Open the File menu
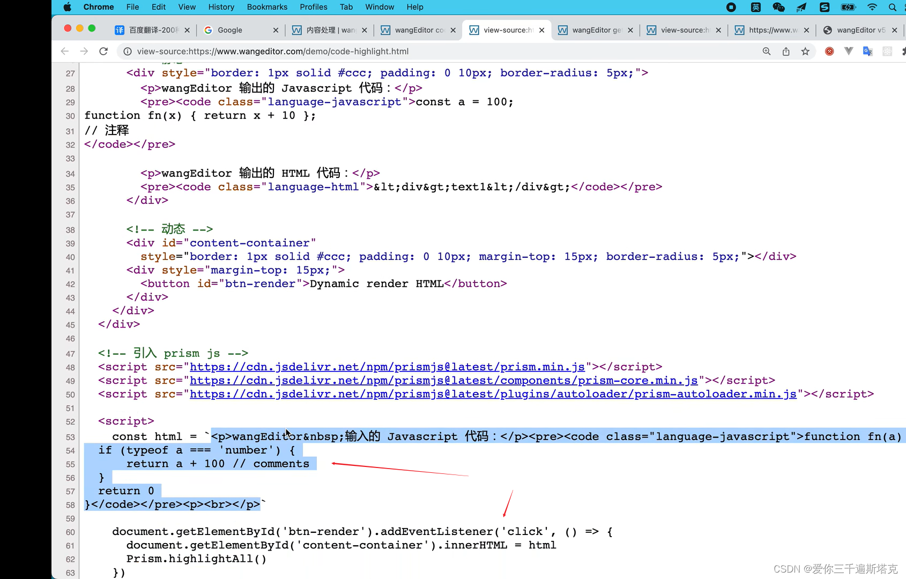 tap(132, 7)
